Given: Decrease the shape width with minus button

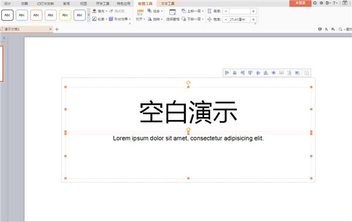Looking at the screenshot, I should point(226,19).
